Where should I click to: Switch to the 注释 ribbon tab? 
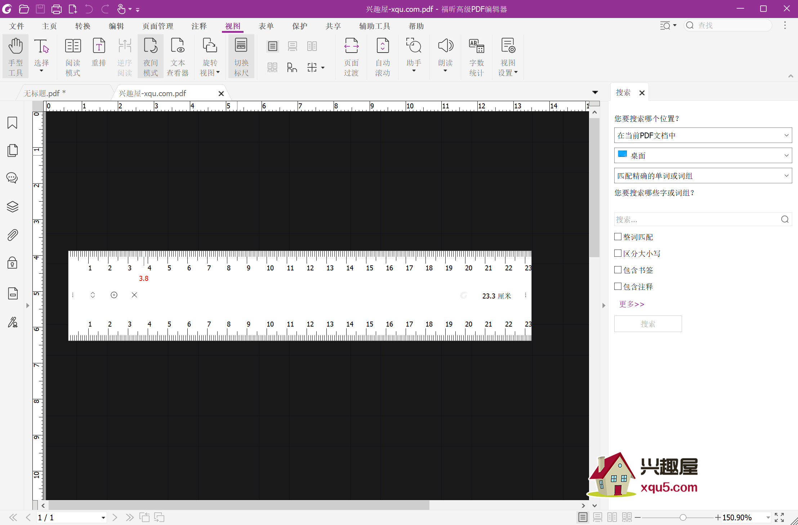point(199,26)
